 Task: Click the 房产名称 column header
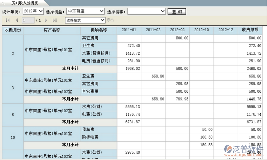point(52,30)
